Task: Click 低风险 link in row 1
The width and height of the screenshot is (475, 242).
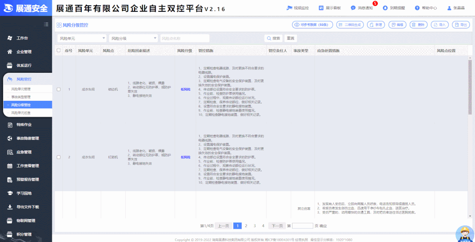Action: [186, 89]
